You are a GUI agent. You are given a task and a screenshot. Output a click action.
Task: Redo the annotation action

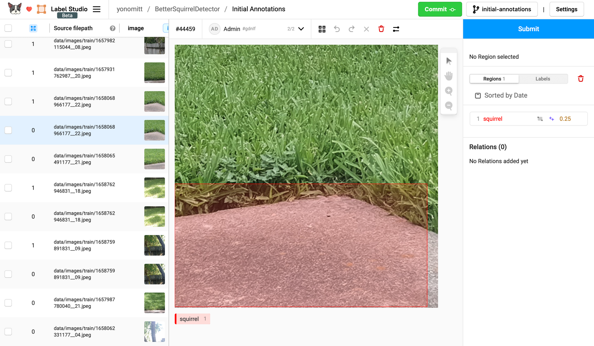[x=352, y=29]
